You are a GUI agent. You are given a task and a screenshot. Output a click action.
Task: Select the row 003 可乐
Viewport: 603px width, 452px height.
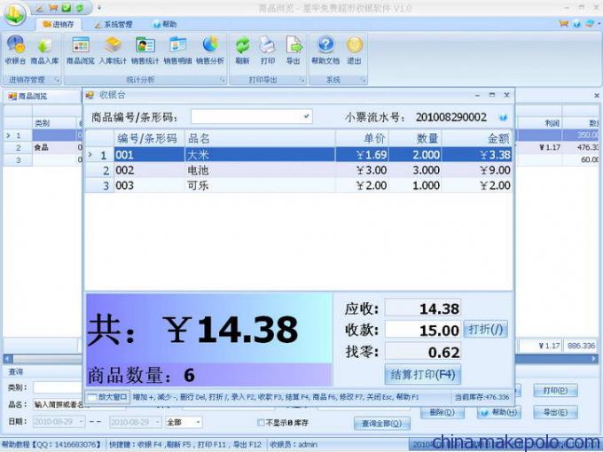tap(299, 185)
